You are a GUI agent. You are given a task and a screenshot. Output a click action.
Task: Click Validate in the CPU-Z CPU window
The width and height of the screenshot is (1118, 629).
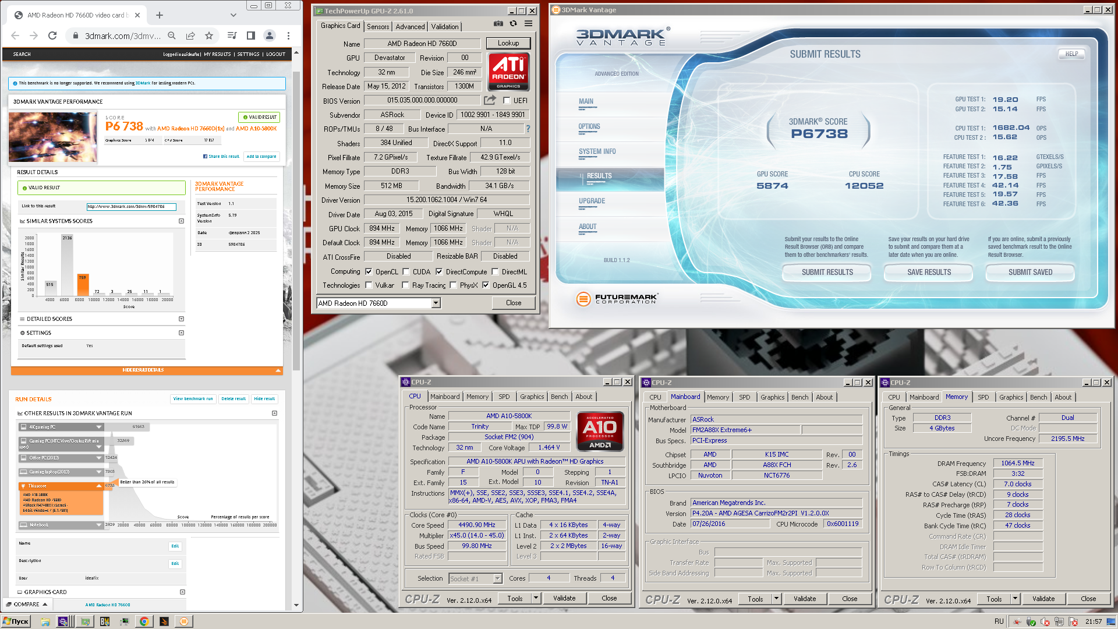(564, 598)
